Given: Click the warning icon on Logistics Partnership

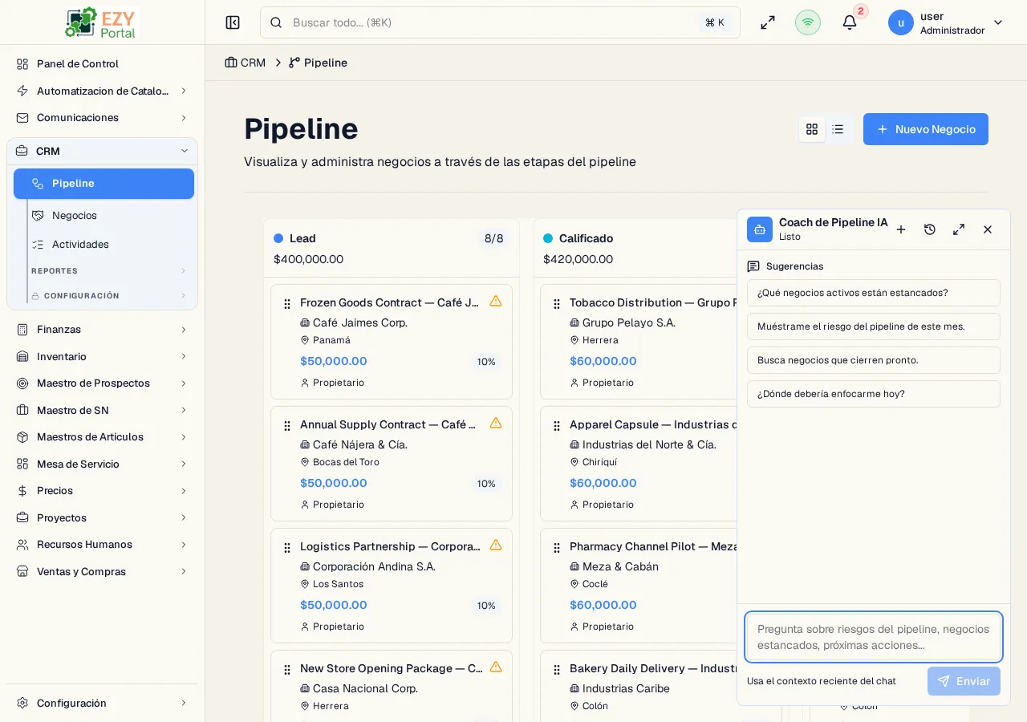Looking at the screenshot, I should [496, 545].
